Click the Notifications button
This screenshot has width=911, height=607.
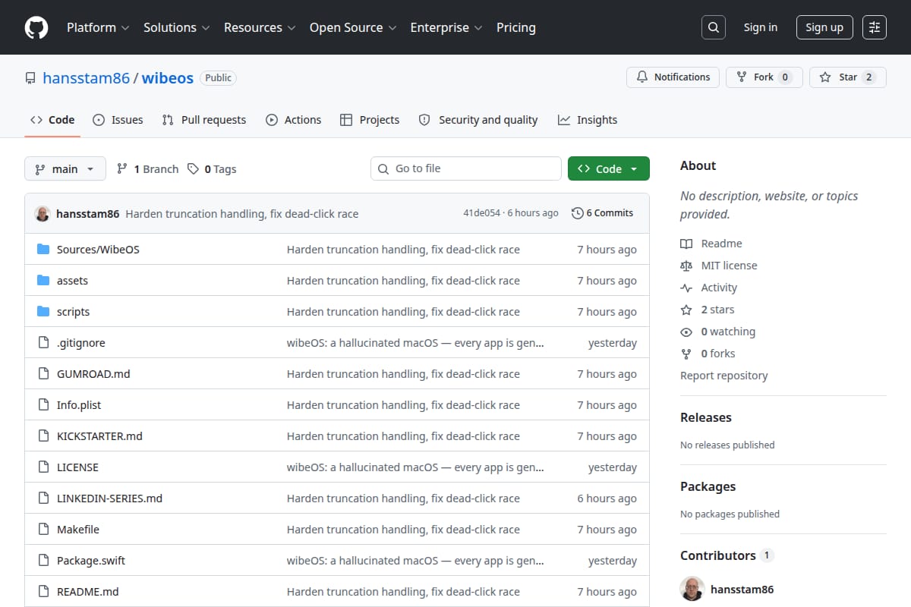click(x=673, y=77)
